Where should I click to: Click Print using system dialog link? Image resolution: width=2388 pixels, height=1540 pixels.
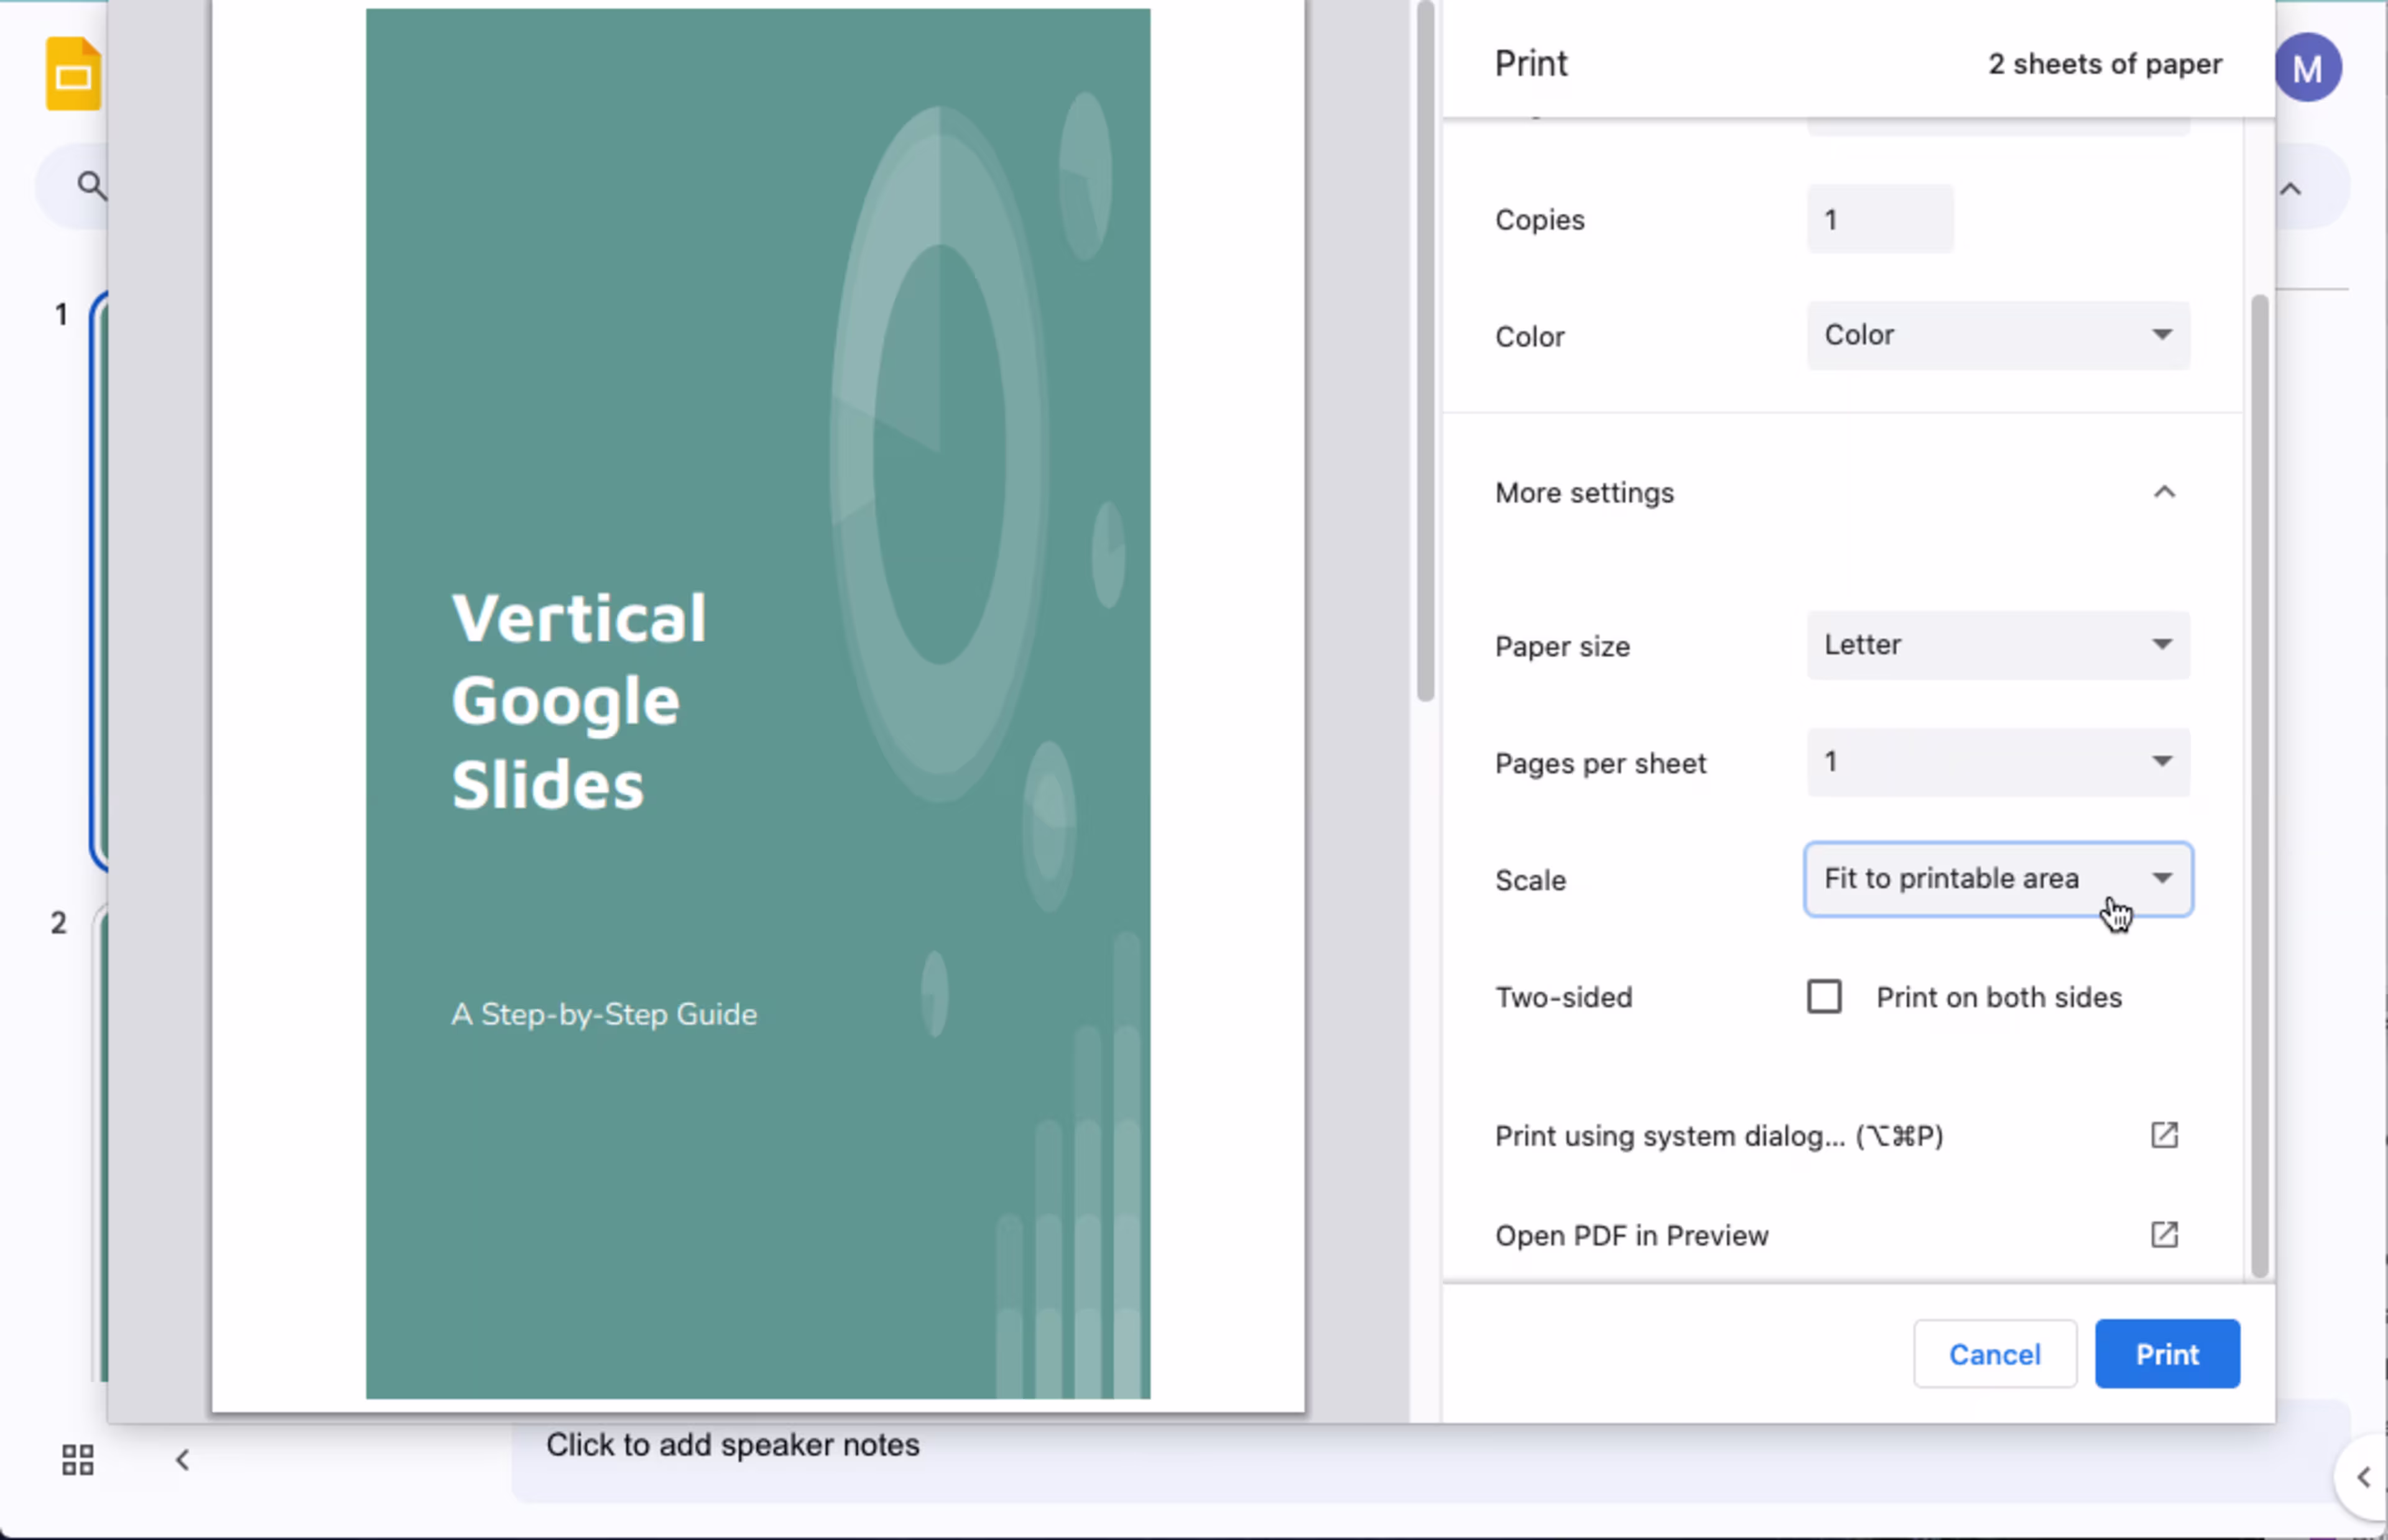coord(1718,1136)
